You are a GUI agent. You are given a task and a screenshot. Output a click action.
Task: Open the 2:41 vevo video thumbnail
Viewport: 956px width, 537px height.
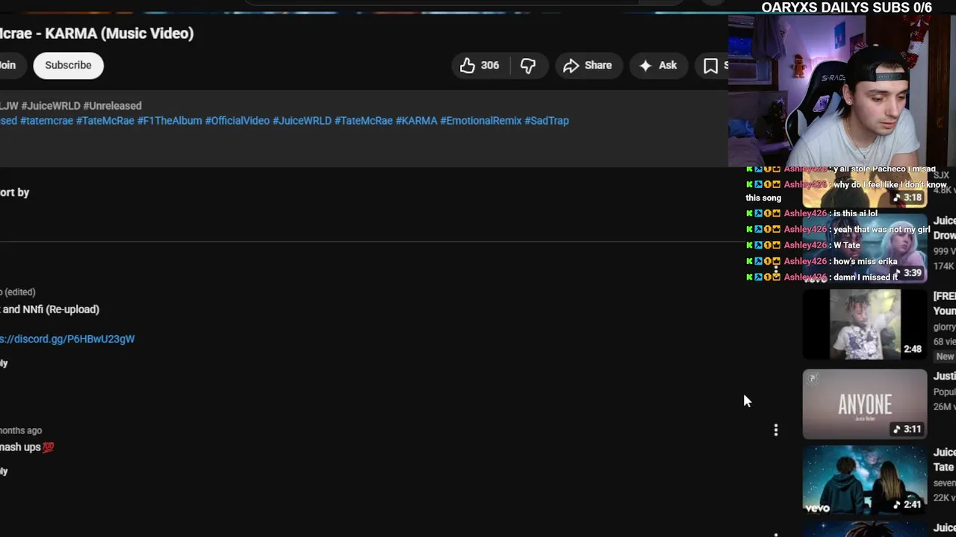pyautogui.click(x=865, y=480)
